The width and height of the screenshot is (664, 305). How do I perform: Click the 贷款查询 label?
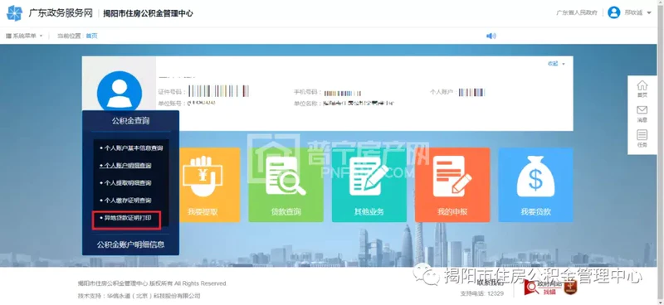(x=286, y=211)
